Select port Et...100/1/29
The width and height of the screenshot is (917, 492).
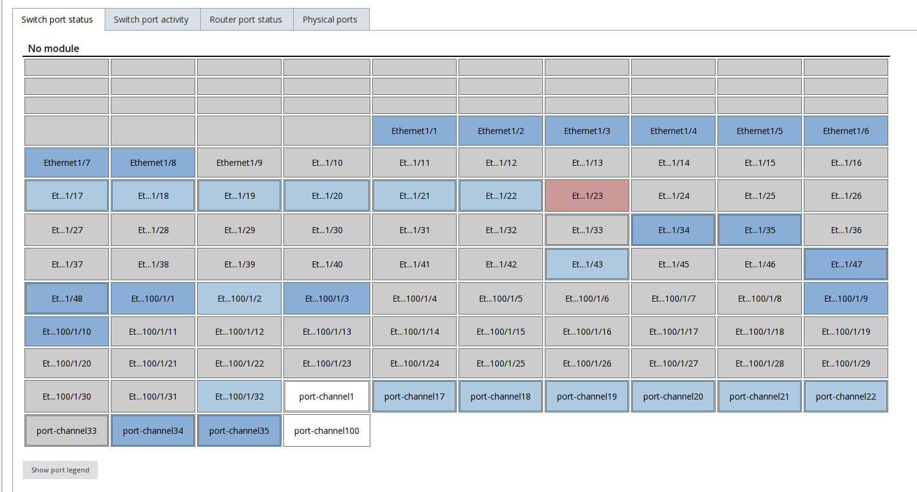(x=846, y=363)
